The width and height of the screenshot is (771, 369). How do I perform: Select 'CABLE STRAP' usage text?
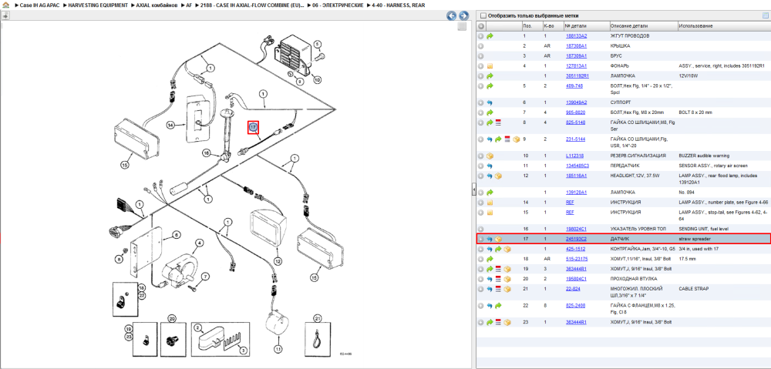tap(693, 289)
